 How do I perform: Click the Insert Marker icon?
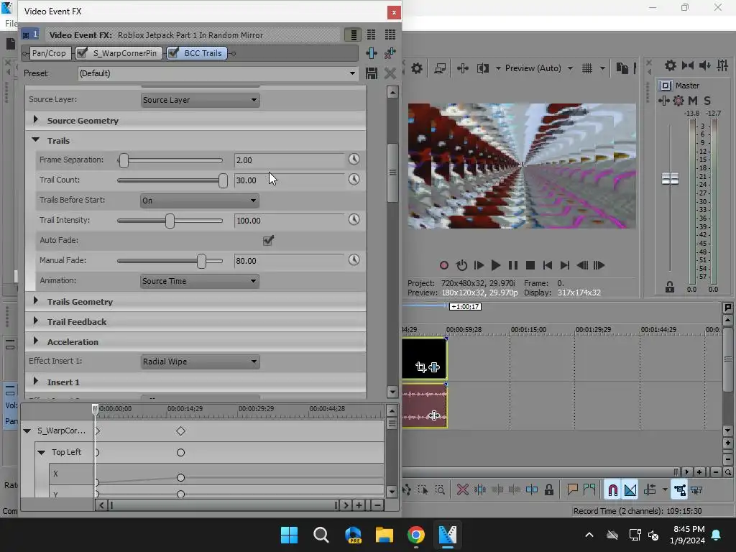tap(571, 490)
